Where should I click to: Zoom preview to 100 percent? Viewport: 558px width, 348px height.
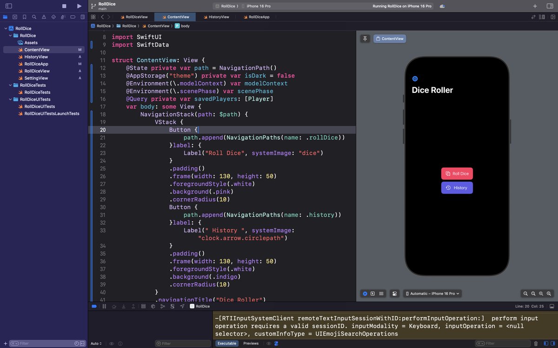533,294
